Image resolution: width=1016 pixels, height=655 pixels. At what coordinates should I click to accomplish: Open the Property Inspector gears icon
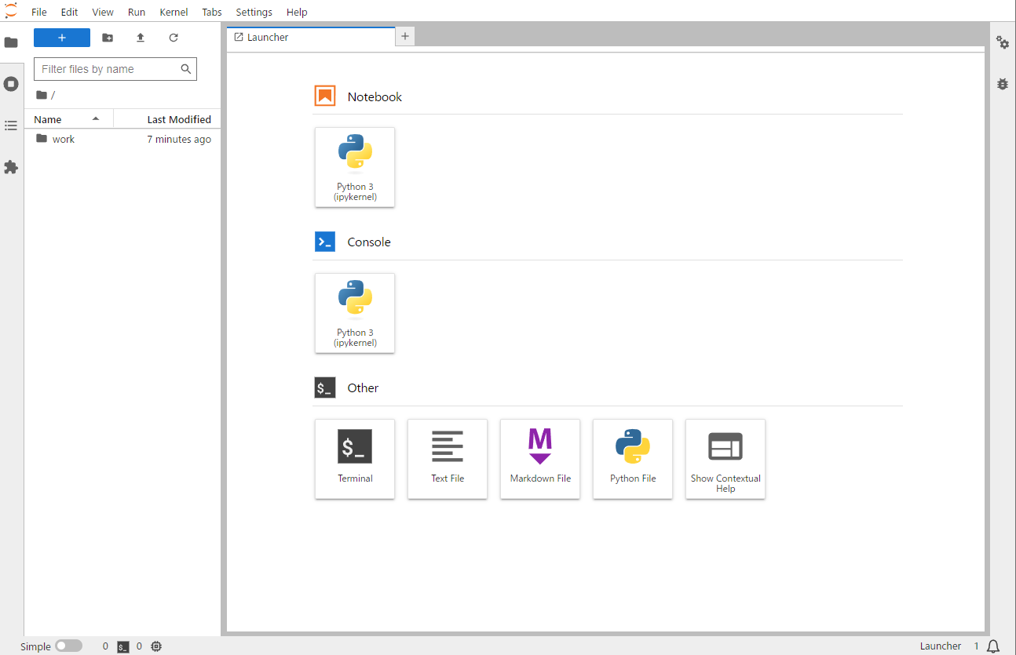(1003, 42)
